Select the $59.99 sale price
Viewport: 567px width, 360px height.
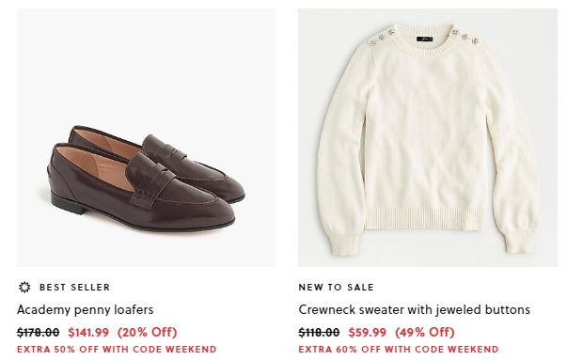[368, 332]
